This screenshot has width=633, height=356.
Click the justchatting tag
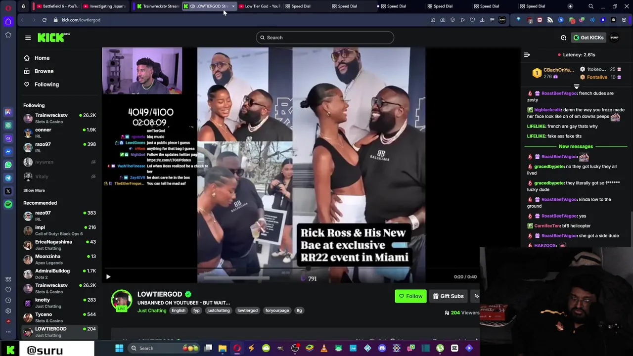[219, 311]
